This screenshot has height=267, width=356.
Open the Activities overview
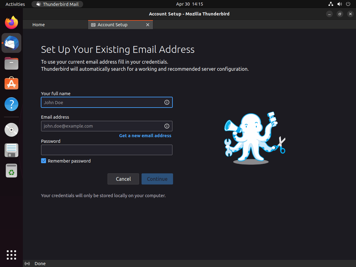[15, 4]
